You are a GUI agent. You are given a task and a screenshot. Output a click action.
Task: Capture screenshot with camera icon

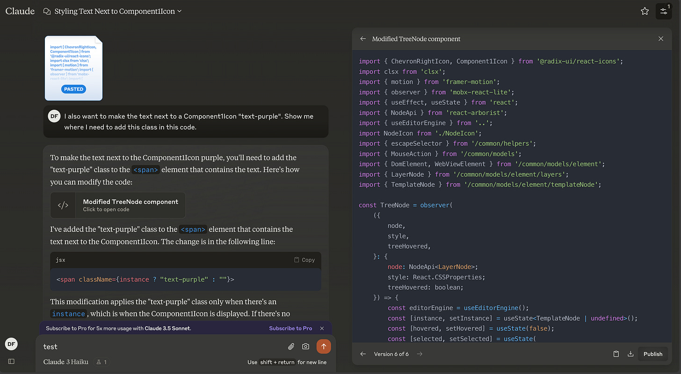pos(305,346)
